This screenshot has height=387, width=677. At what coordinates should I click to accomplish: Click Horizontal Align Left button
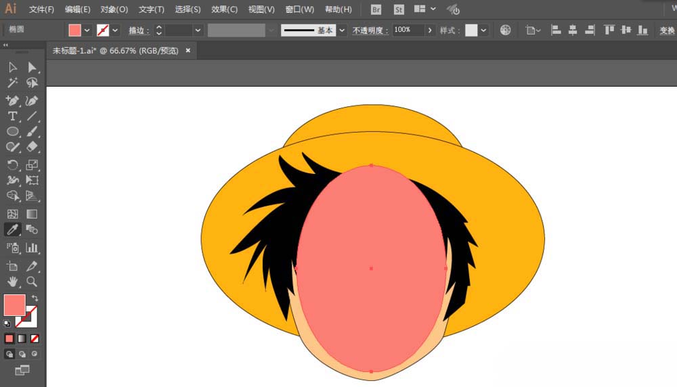[556, 30]
